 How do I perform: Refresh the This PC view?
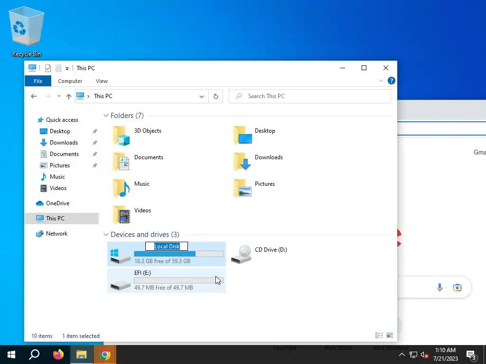216,96
